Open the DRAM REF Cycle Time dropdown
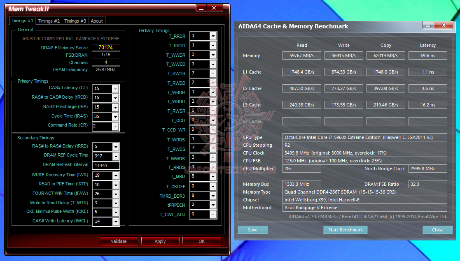Viewport: 460px width, 261px height. point(116,156)
